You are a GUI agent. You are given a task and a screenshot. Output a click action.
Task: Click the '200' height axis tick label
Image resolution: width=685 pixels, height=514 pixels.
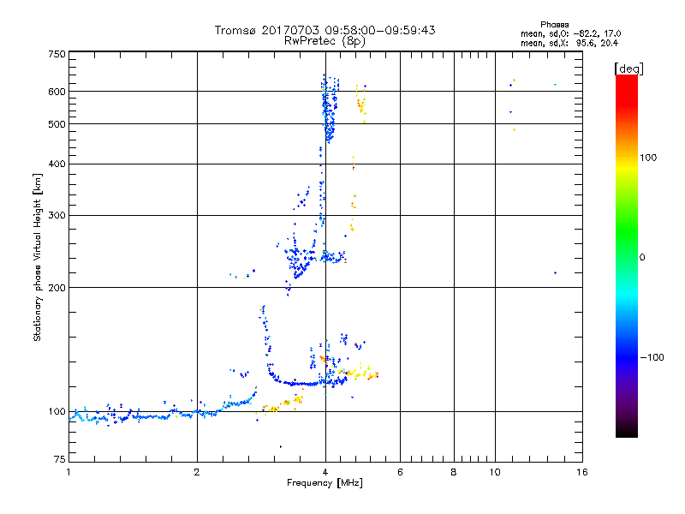tap(57, 288)
